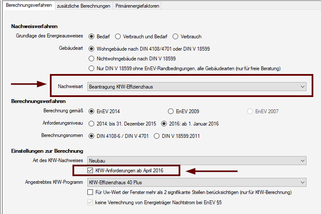Click the Einstellungen zur Berechnung heading
The image size is (321, 214).
pos(47,151)
